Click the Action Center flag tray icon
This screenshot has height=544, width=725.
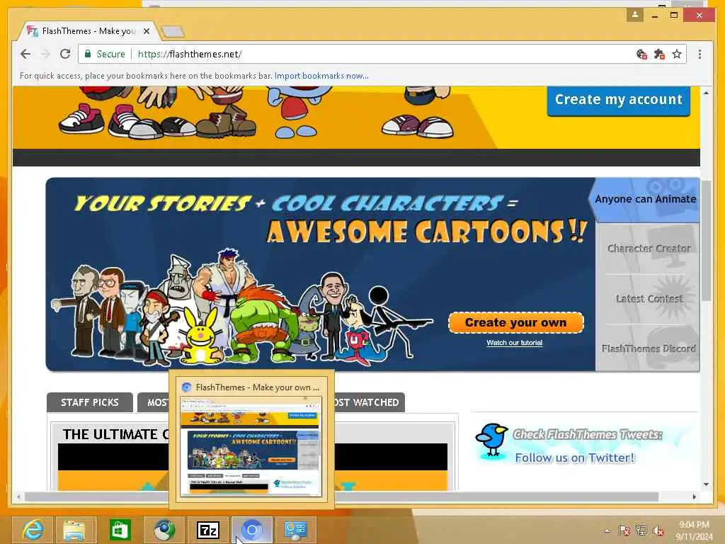[624, 531]
